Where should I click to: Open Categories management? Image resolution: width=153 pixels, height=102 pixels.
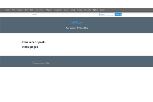tap(49, 10)
